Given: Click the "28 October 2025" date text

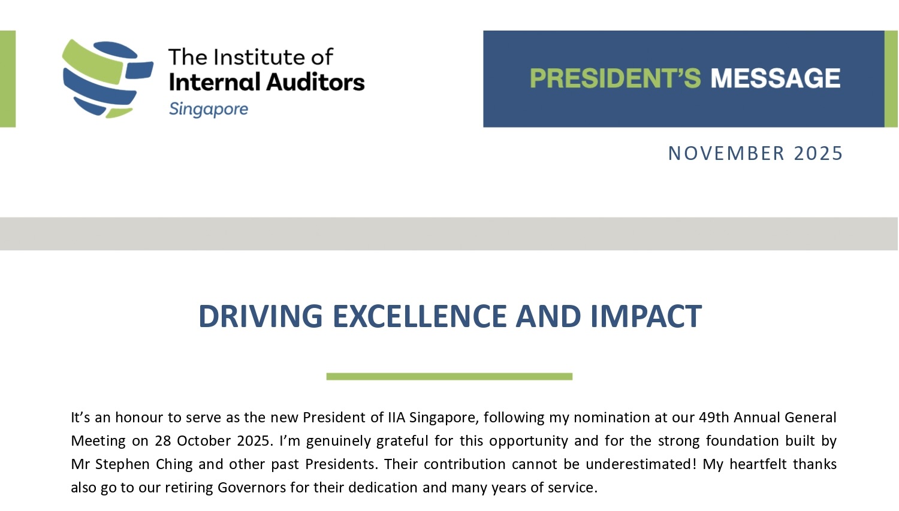Looking at the screenshot, I should (x=213, y=441).
